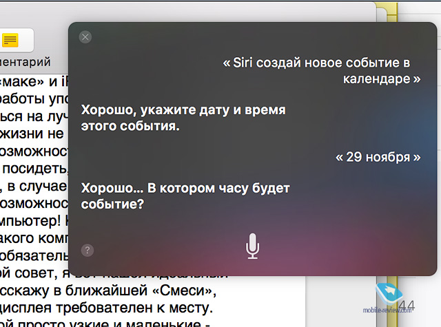
Task: Click the «Siri создай новое событие» request
Action: click(322, 71)
